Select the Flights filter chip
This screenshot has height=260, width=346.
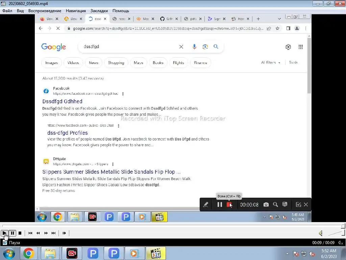(x=178, y=63)
